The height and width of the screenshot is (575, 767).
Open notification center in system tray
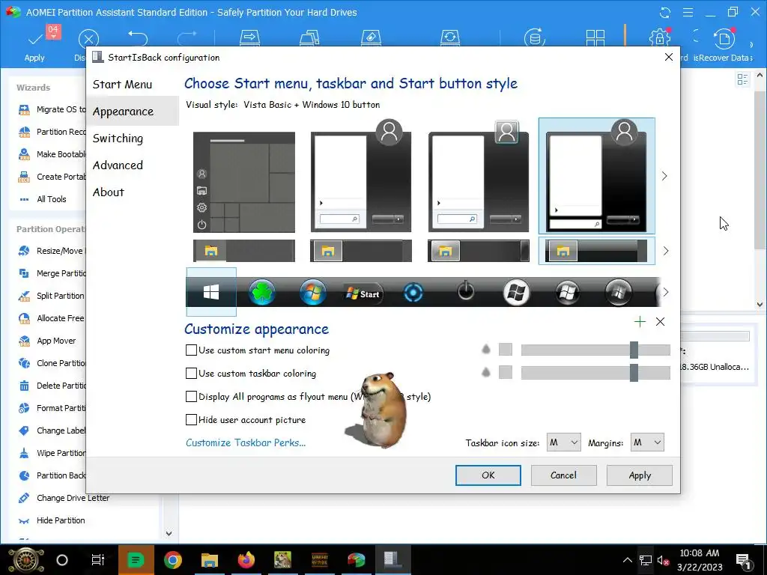[x=743, y=560]
